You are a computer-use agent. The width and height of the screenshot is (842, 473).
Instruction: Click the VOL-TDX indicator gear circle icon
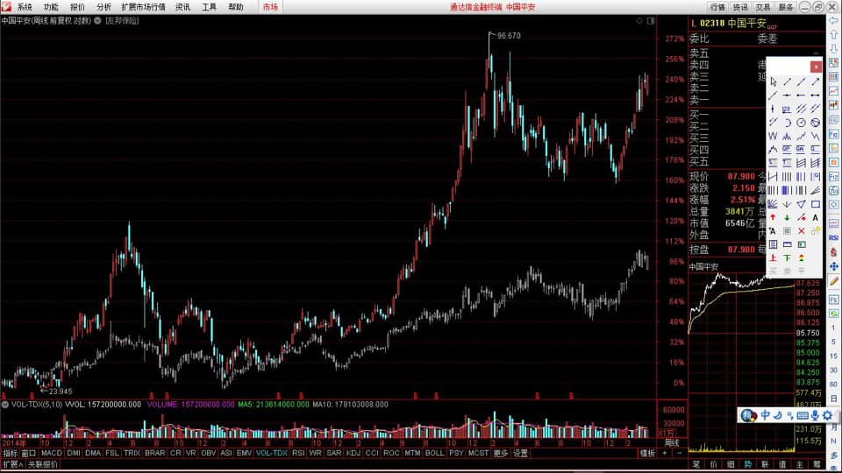pyautogui.click(x=5, y=405)
